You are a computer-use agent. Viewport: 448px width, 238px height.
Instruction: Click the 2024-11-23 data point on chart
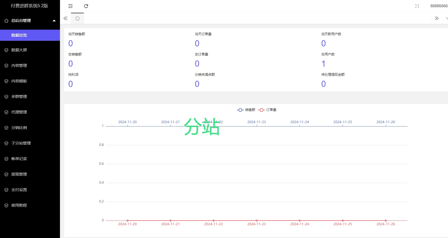pyautogui.click(x=256, y=221)
